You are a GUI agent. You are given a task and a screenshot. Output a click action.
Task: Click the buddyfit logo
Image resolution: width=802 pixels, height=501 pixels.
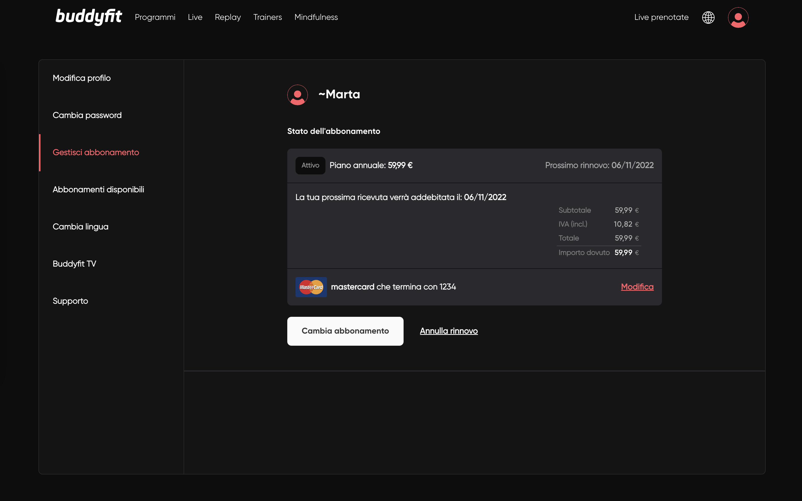(89, 17)
